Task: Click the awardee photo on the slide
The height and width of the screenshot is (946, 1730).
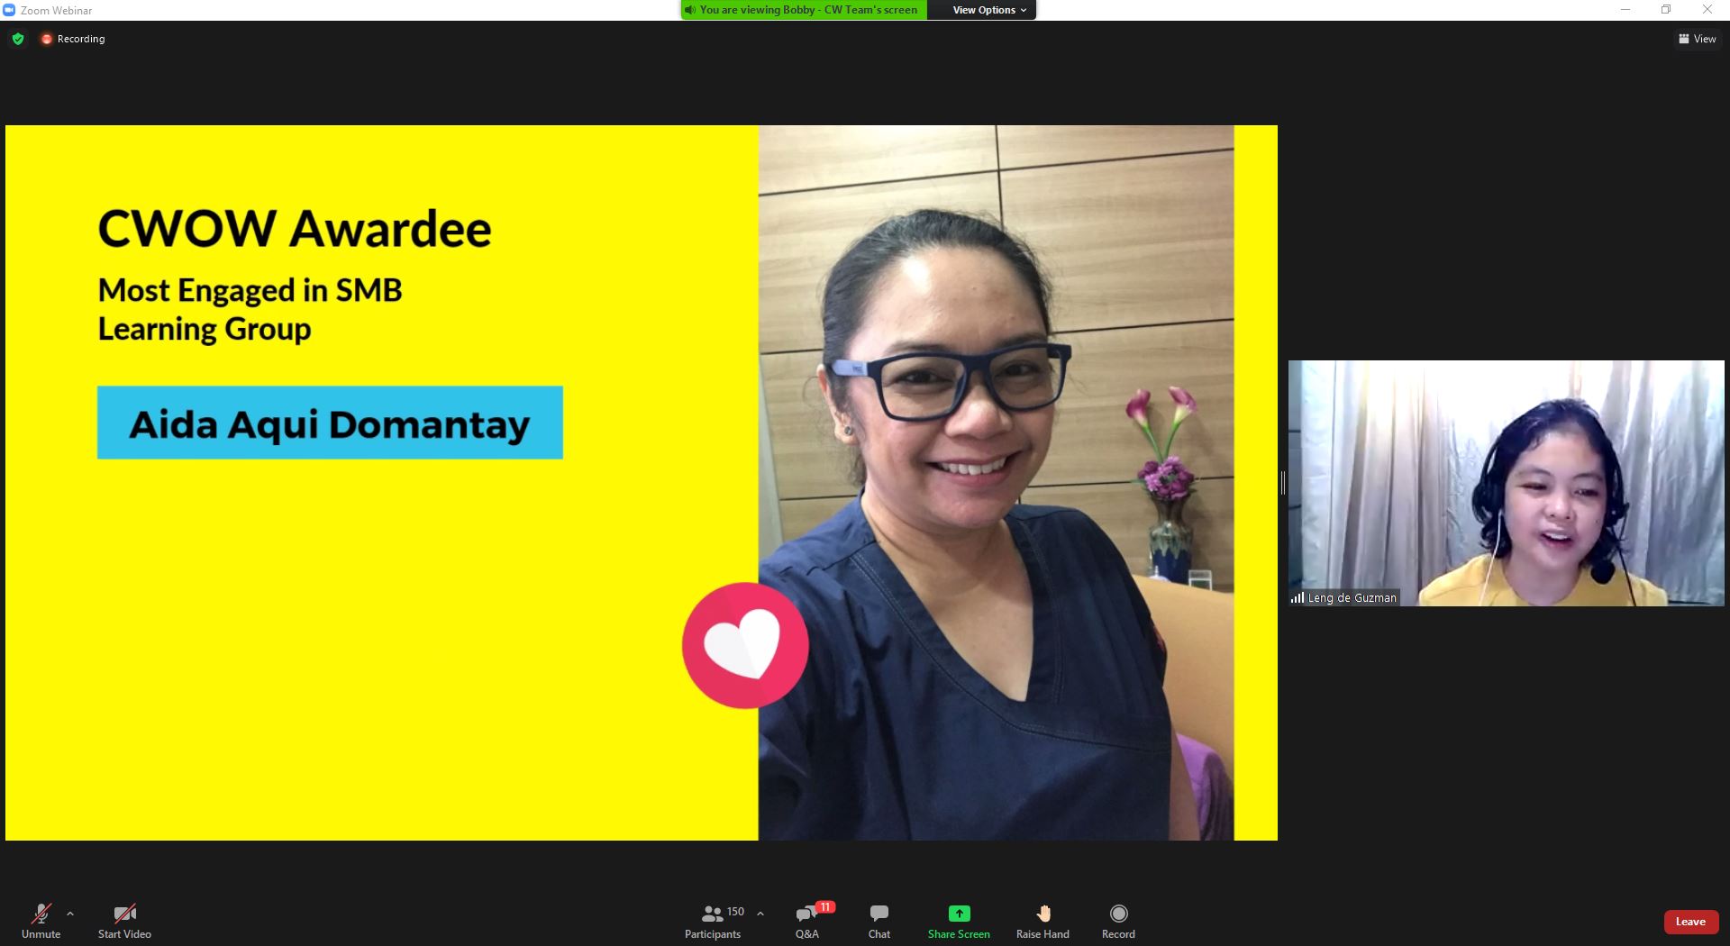Action: 996,483
